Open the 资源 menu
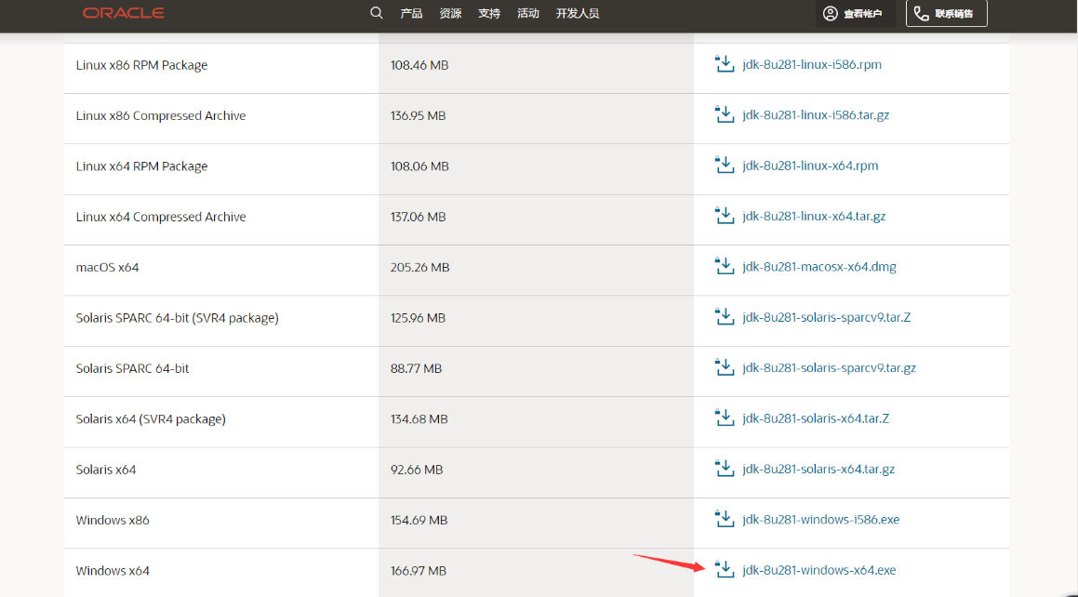 click(x=450, y=13)
